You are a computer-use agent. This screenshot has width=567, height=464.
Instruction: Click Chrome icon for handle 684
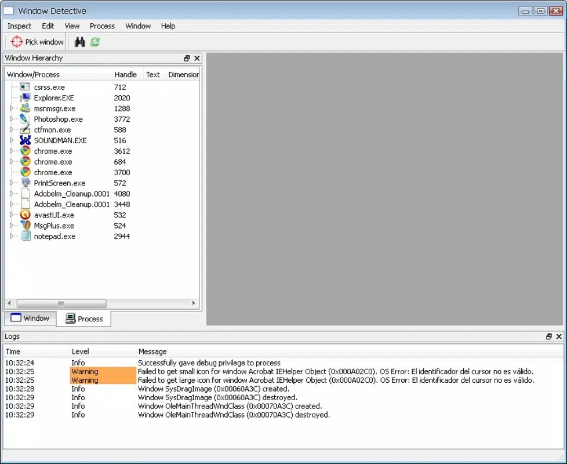click(x=25, y=162)
